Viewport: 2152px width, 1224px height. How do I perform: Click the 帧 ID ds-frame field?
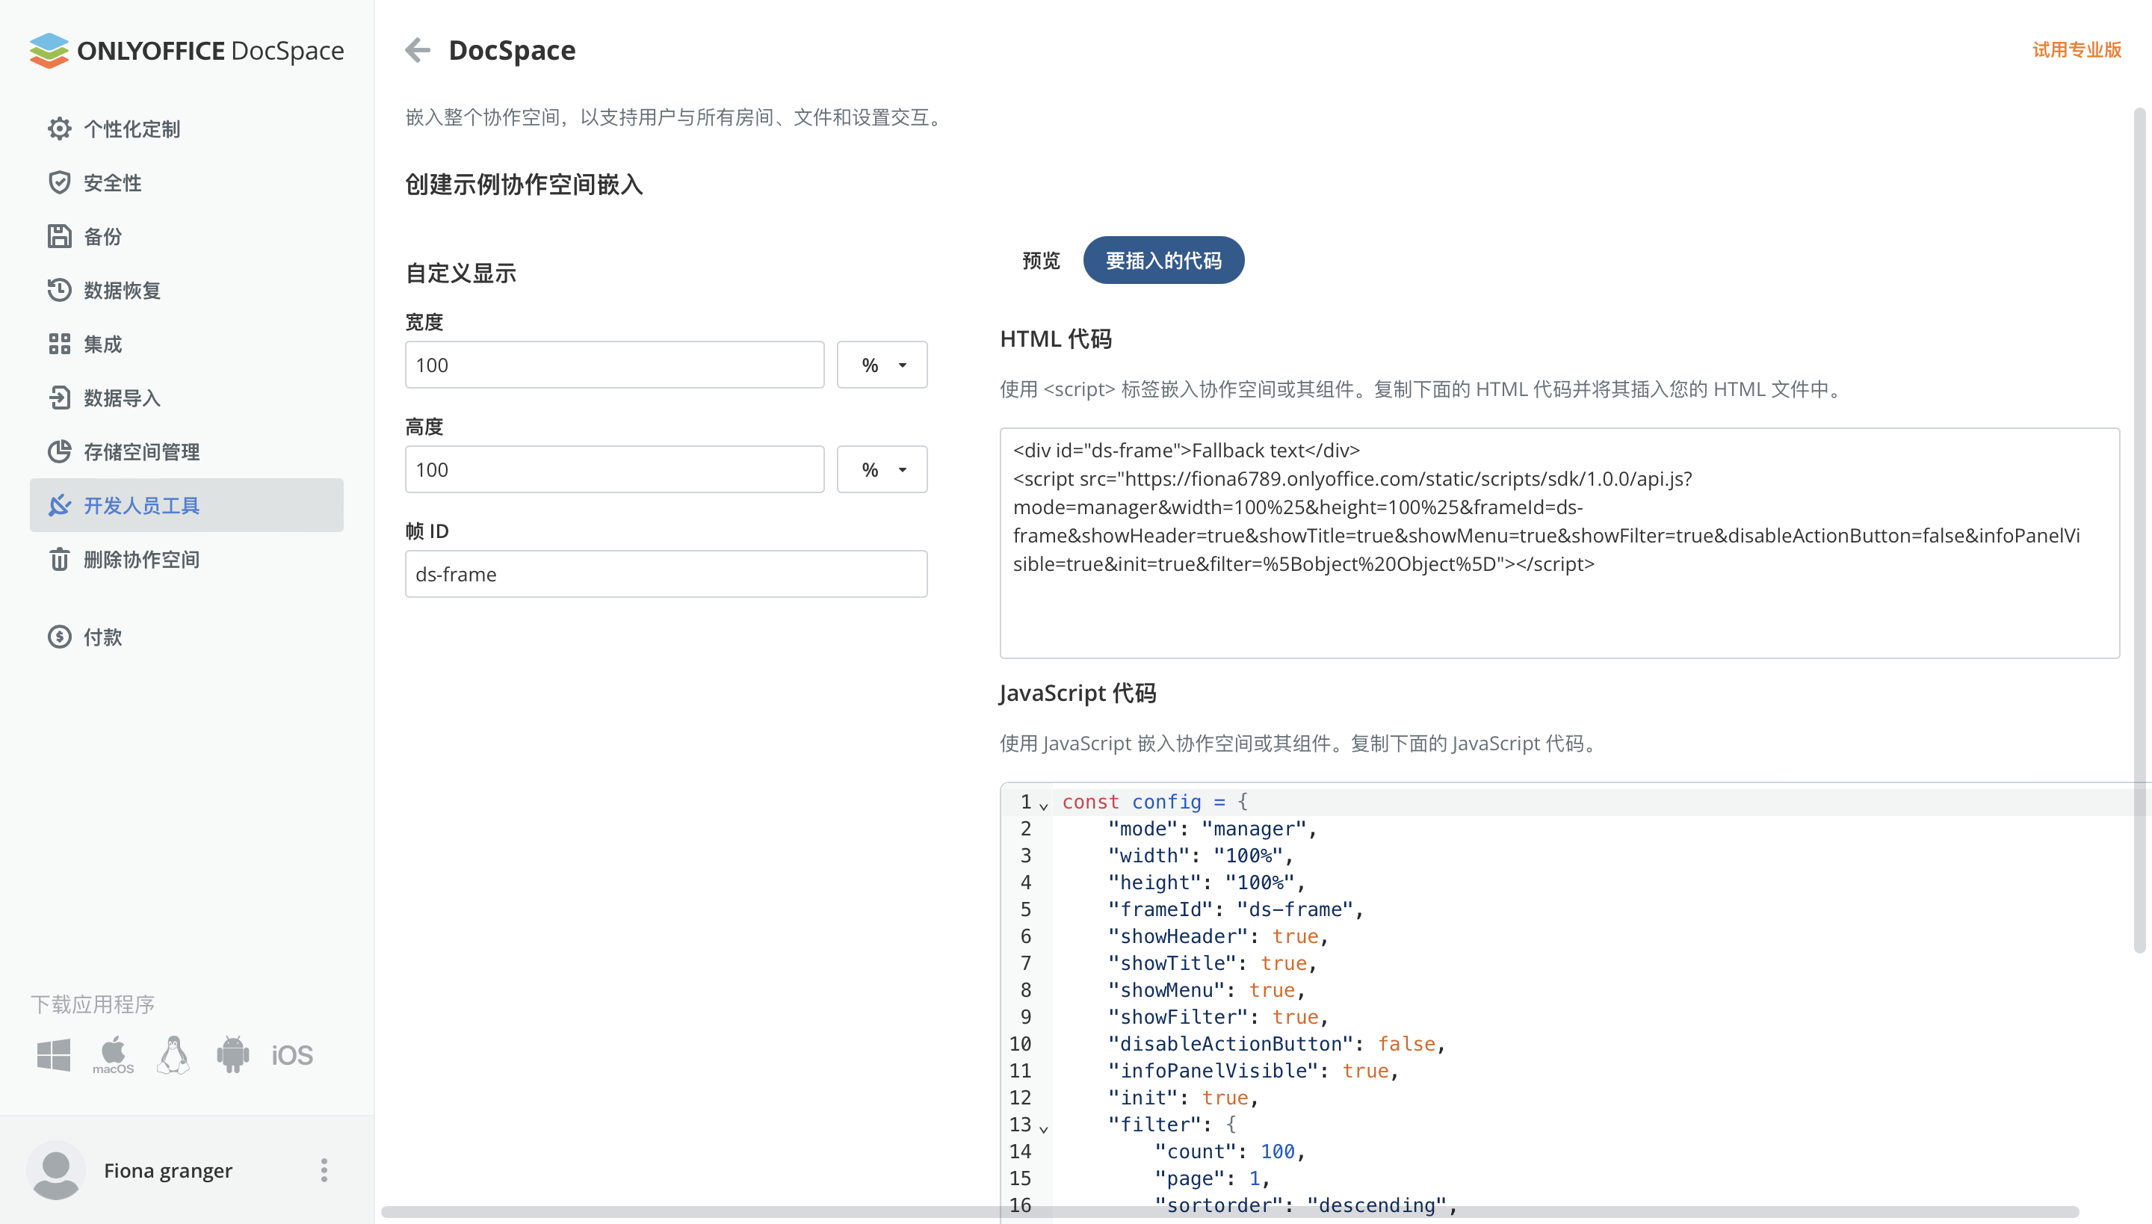[x=666, y=574]
